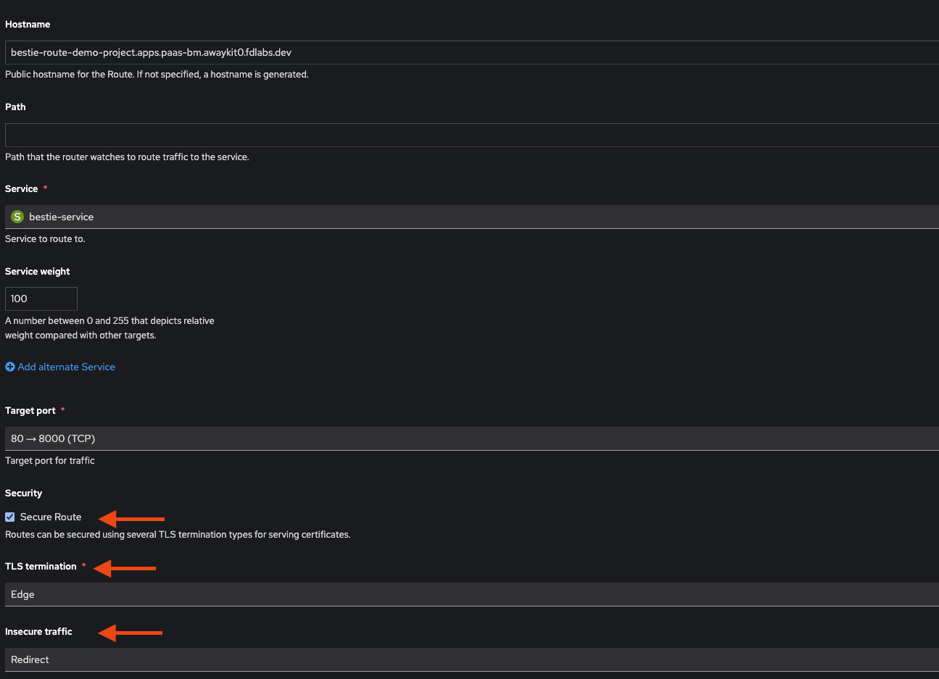The image size is (939, 679).
Task: Focus the Hostname text field
Action: [472, 52]
